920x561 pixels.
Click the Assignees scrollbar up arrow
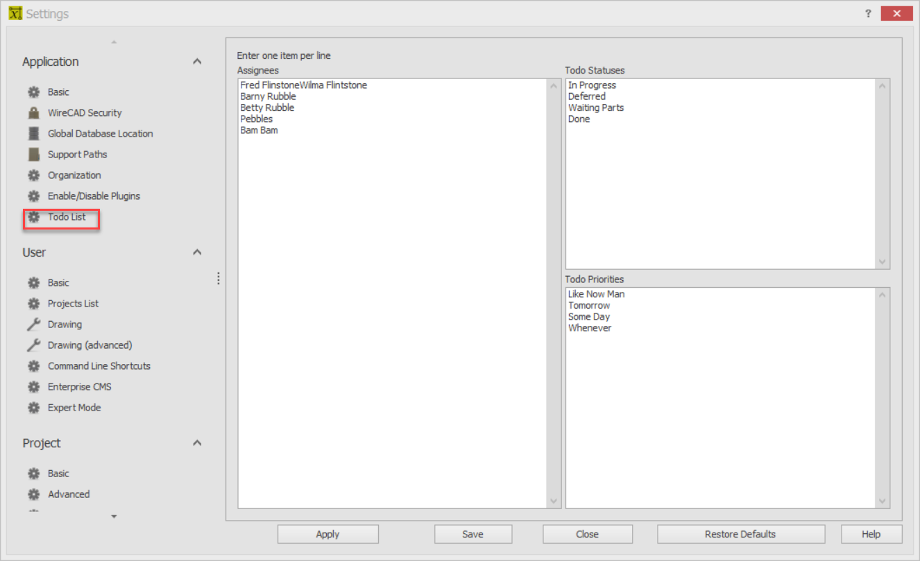click(x=554, y=86)
